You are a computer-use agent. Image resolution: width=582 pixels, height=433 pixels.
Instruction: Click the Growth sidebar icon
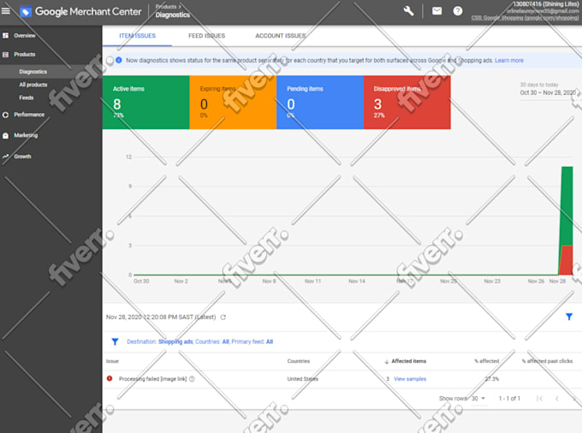6,157
